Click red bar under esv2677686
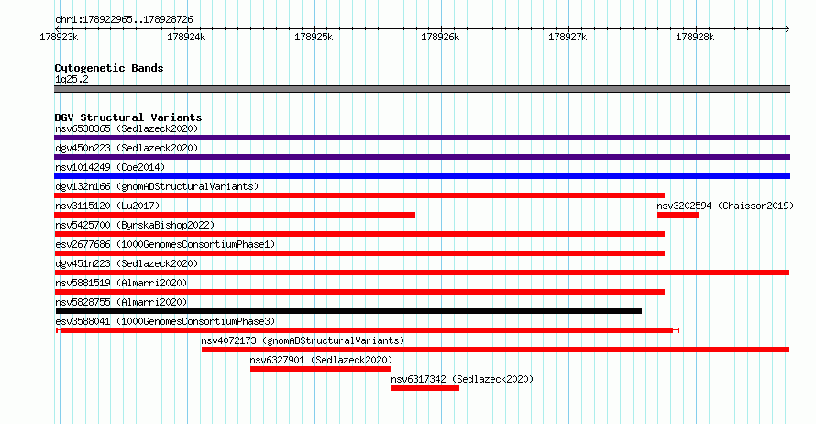The height and width of the screenshot is (424, 816). click(359, 253)
